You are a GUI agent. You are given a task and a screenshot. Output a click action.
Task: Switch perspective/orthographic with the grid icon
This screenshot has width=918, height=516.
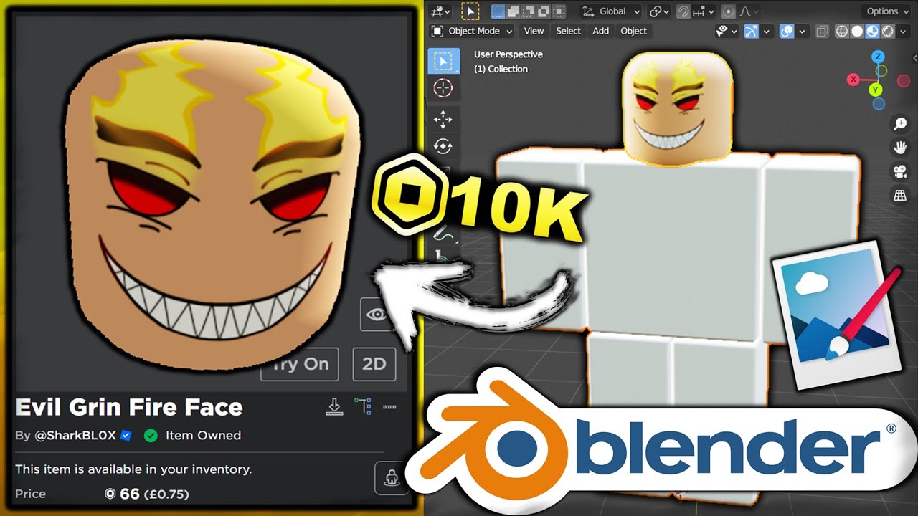[899, 195]
